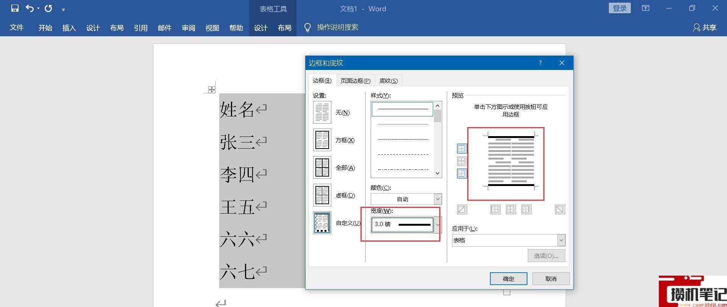Toggle the left border button below preview
The width and height of the screenshot is (727, 307).
[x=495, y=209]
